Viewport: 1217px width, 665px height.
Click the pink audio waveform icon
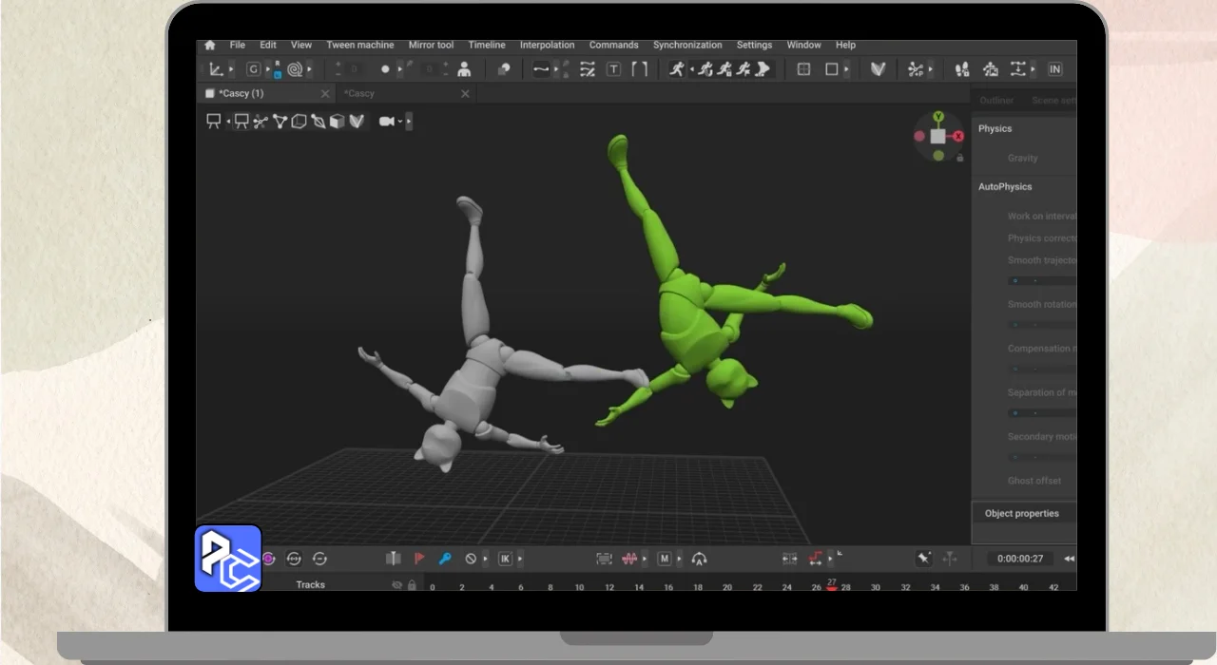pos(628,559)
